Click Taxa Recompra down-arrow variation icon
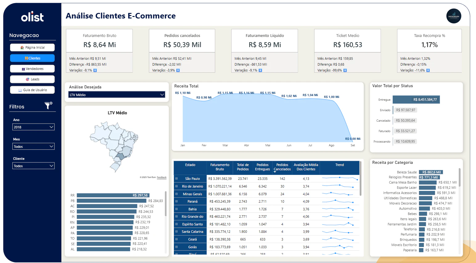476x263 pixels. pyautogui.click(x=428, y=70)
